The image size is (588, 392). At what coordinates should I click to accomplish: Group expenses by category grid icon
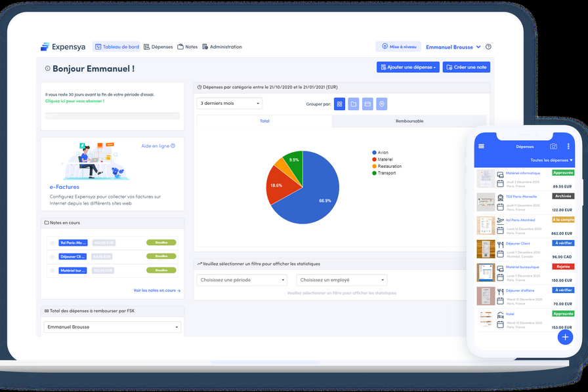339,104
